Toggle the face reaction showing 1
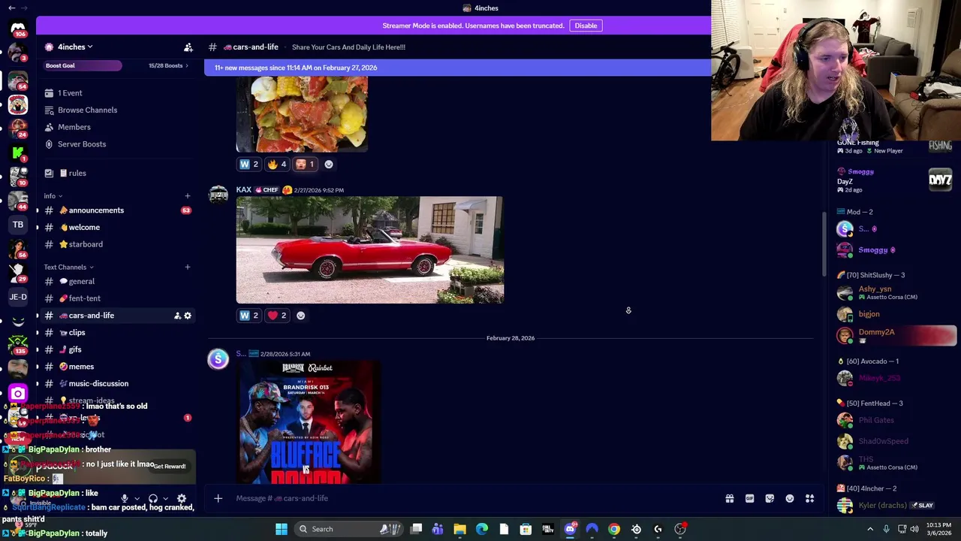The height and width of the screenshot is (541, 961). (305, 165)
